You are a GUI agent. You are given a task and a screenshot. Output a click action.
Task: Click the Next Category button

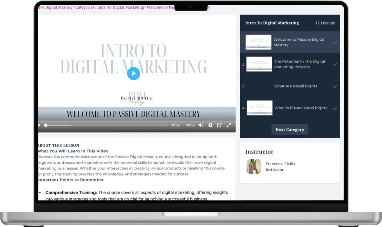click(290, 129)
